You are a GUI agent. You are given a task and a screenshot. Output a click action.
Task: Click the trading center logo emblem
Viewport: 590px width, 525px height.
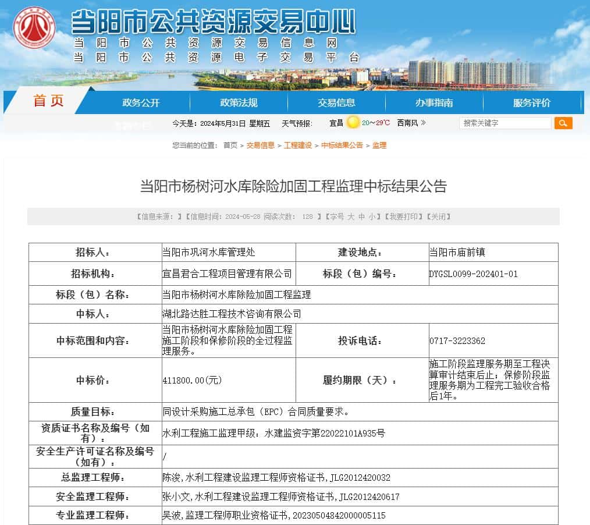34,27
